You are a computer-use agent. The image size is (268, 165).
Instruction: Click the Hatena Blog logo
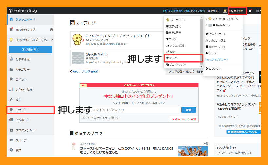23,11
